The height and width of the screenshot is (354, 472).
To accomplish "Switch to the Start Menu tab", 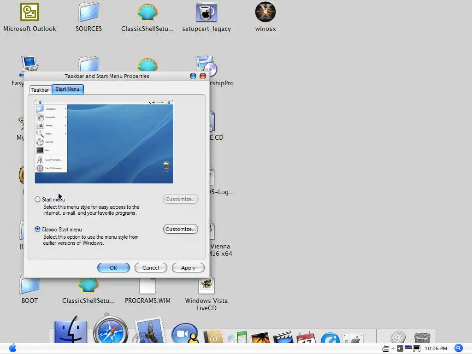I will coord(67,89).
